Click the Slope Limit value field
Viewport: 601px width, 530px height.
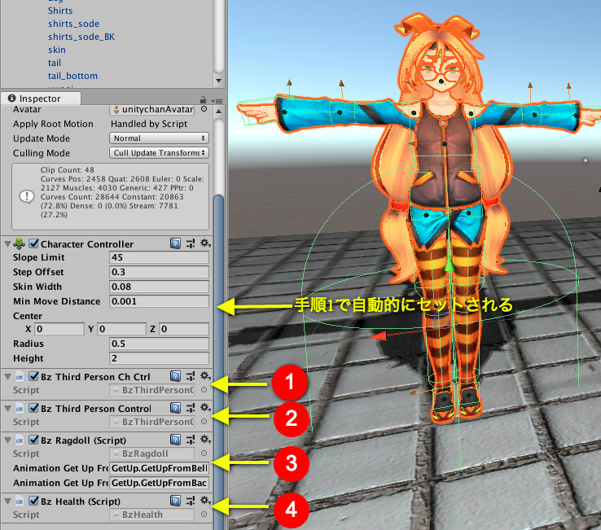(159, 257)
